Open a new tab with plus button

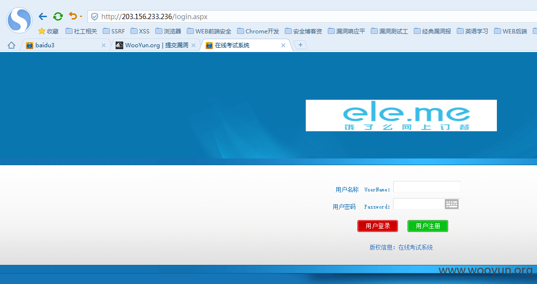pos(301,45)
